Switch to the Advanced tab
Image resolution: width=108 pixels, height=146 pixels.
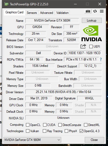point(47,13)
